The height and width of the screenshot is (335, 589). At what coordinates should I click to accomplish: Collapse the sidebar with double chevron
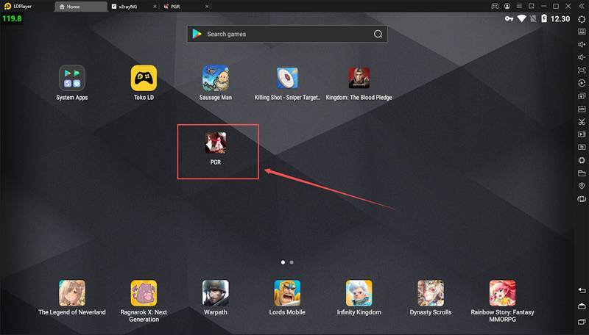pos(582,7)
